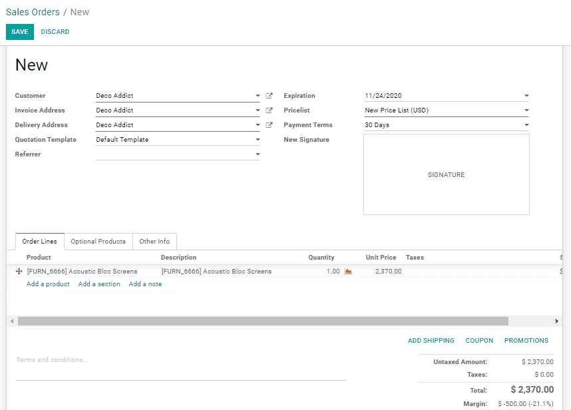571x410 pixels.
Task: Apply a COUPON
Action: (x=479, y=341)
